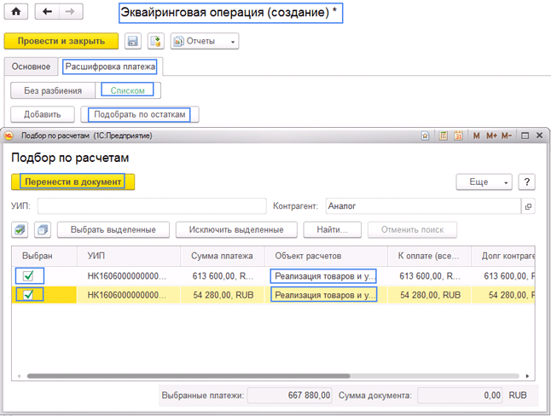This screenshot has height=416, width=551.
Task: Expand the Еще menu
Action: tap(484, 182)
